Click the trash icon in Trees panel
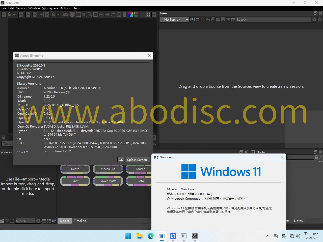 point(320,19)
